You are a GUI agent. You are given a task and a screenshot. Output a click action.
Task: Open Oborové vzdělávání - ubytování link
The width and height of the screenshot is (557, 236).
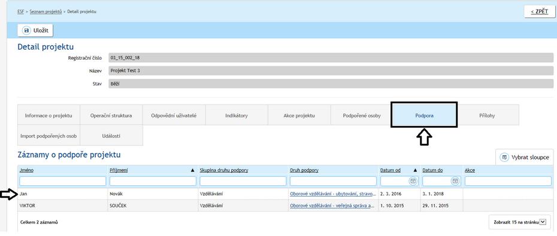pos(332,194)
